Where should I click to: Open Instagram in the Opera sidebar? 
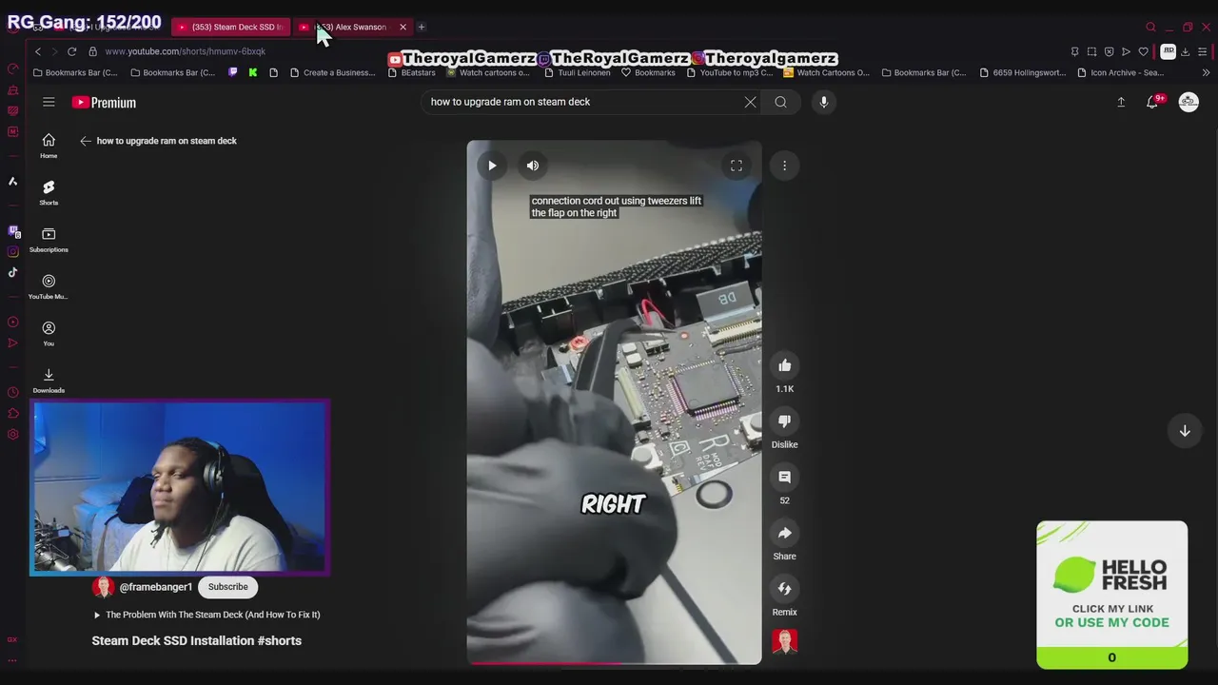coord(12,251)
